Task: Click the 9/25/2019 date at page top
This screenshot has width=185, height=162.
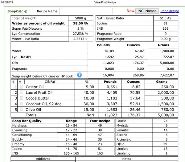Action: click(x=7, y=2)
